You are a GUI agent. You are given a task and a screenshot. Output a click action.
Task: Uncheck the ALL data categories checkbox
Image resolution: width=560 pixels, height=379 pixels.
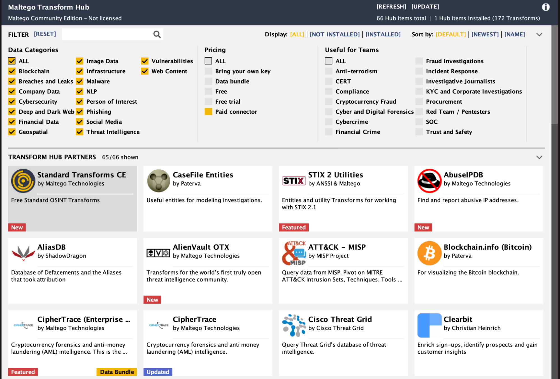[x=12, y=61]
